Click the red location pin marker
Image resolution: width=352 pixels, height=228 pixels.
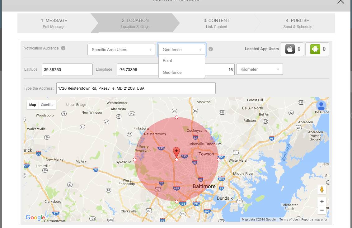(176, 152)
